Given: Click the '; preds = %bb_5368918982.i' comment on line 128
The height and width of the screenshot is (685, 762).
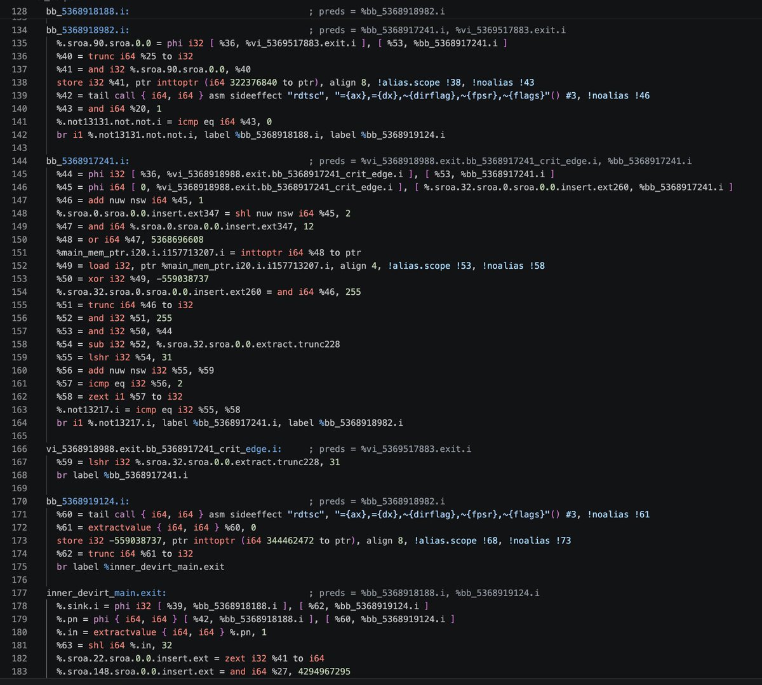Looking at the screenshot, I should 377,11.
